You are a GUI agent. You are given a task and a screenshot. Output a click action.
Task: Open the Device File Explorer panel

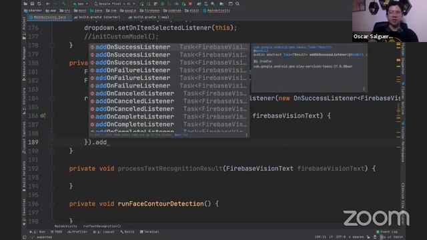pyautogui.click(x=403, y=203)
